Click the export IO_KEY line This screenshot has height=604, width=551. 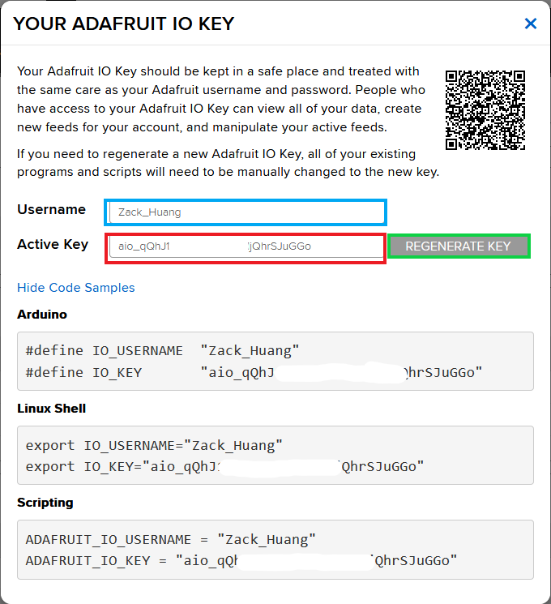(x=224, y=466)
